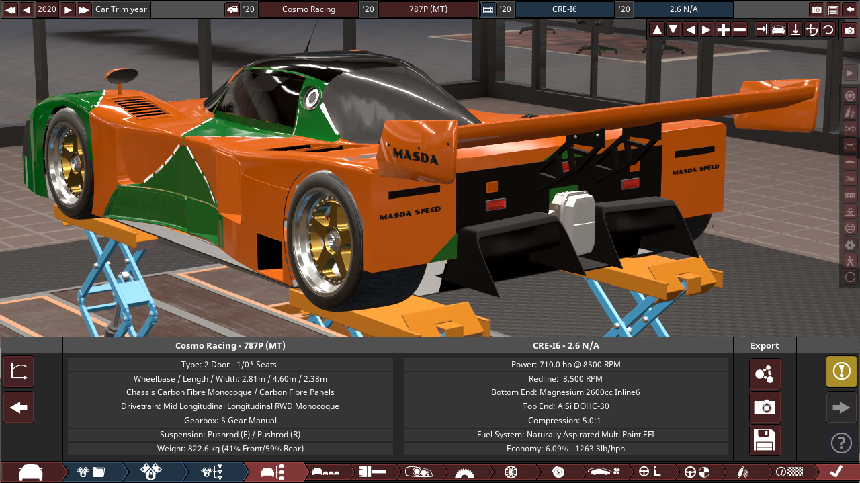Open the headlight fixtures tab

pyautogui.click(x=417, y=472)
